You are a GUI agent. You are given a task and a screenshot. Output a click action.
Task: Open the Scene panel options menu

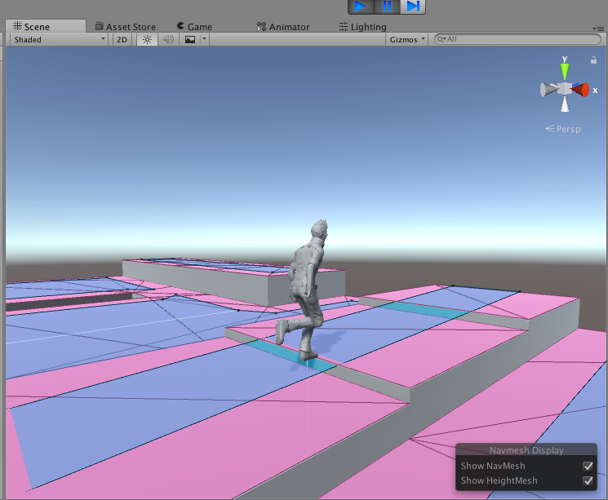coord(598,29)
